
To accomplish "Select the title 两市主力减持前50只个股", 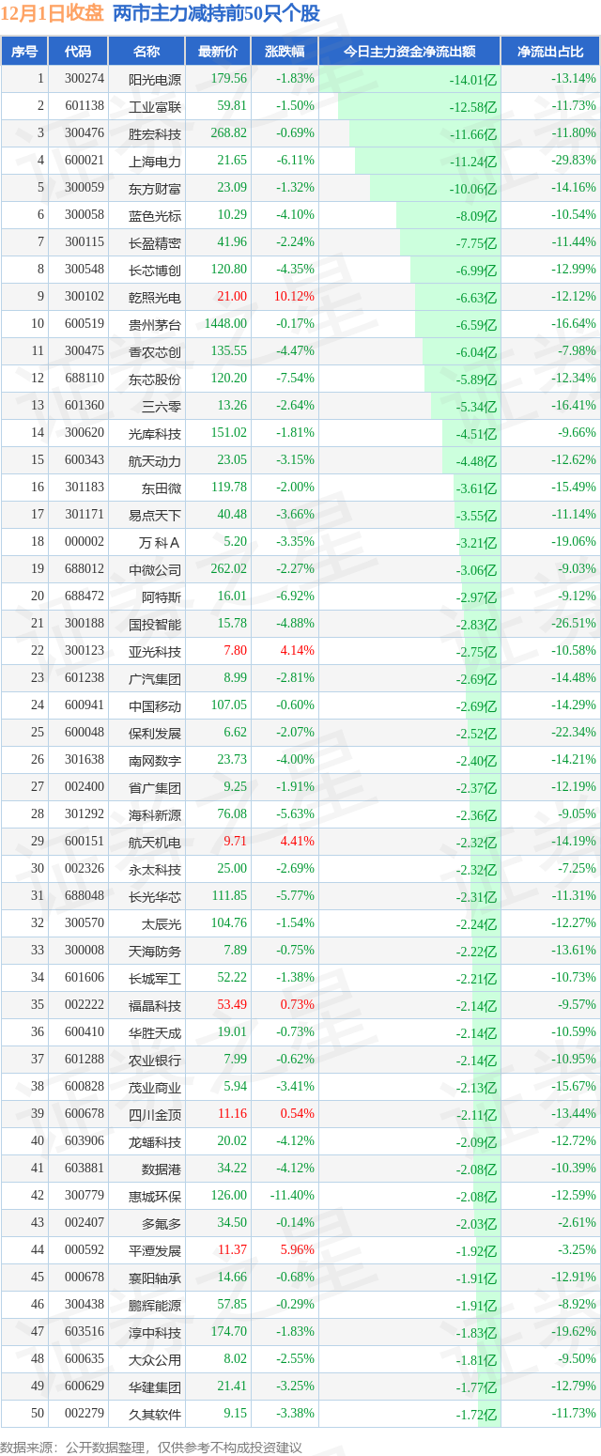I will pos(216,13).
